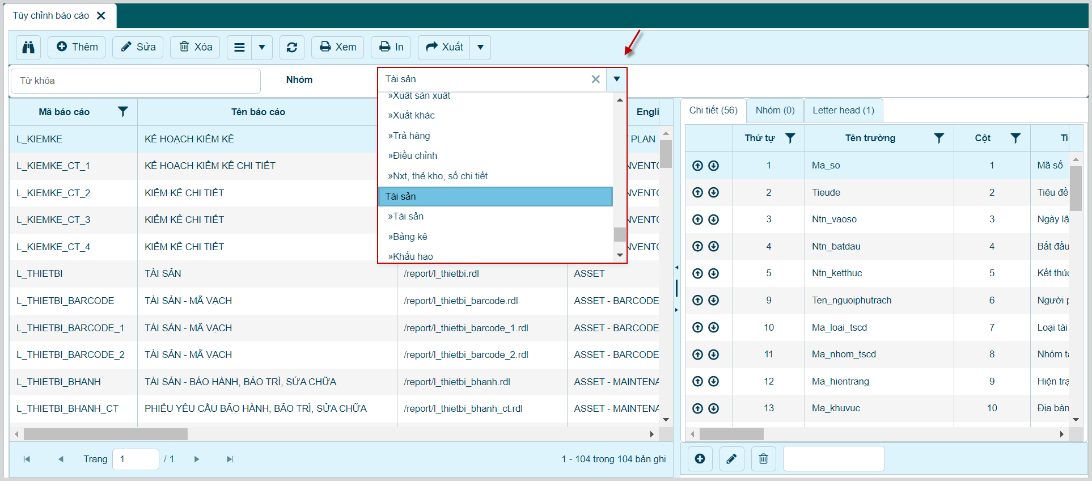This screenshot has width=1092, height=481.
Task: Move Ma_nhom_tscd row down
Action: [x=714, y=355]
